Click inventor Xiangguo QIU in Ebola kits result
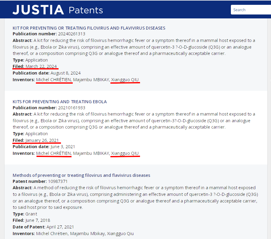This screenshot has height=239, width=271. 125,153
